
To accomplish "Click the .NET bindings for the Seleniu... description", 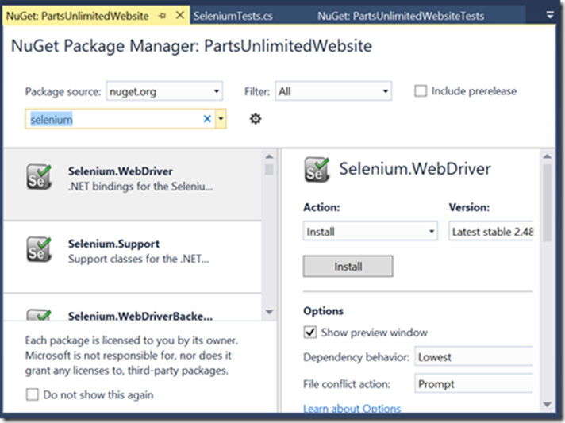I will pos(140,187).
